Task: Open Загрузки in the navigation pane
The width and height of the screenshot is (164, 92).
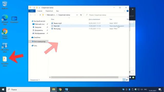Action: coord(38,27)
